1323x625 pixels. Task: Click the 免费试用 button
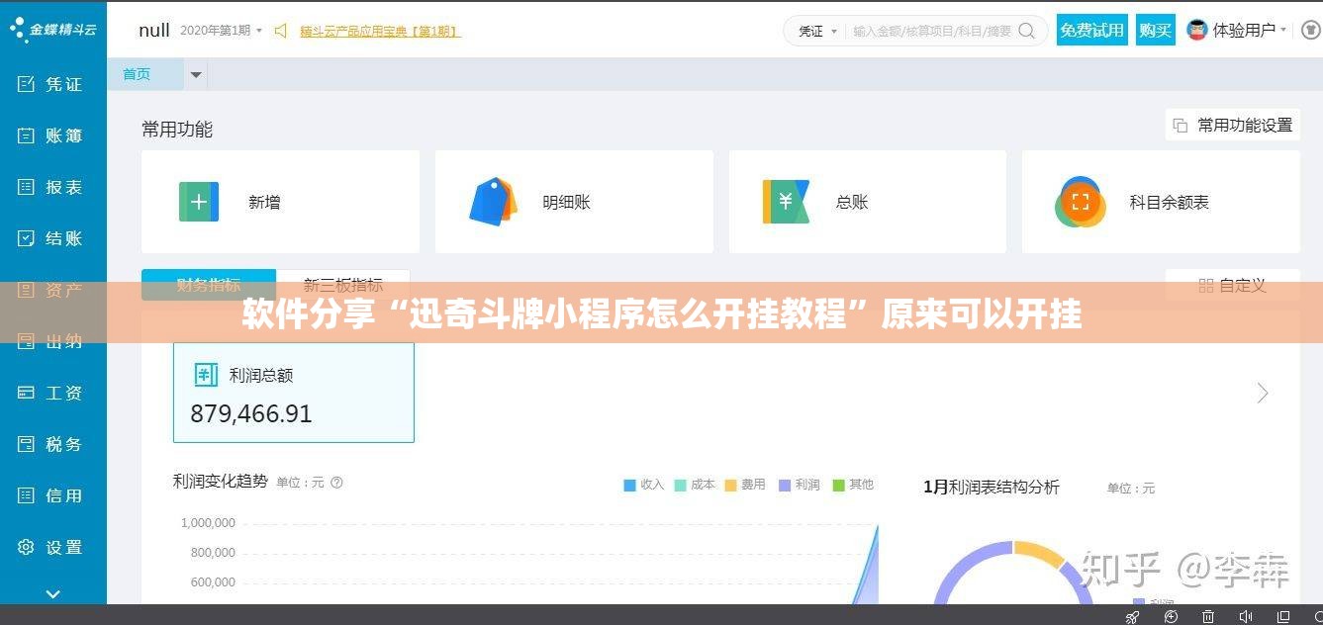tap(1091, 30)
